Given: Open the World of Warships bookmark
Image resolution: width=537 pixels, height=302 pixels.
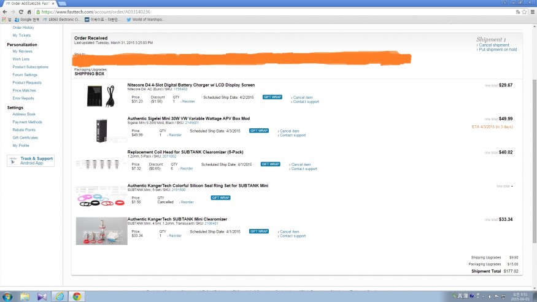Looking at the screenshot, I should tap(145, 20).
